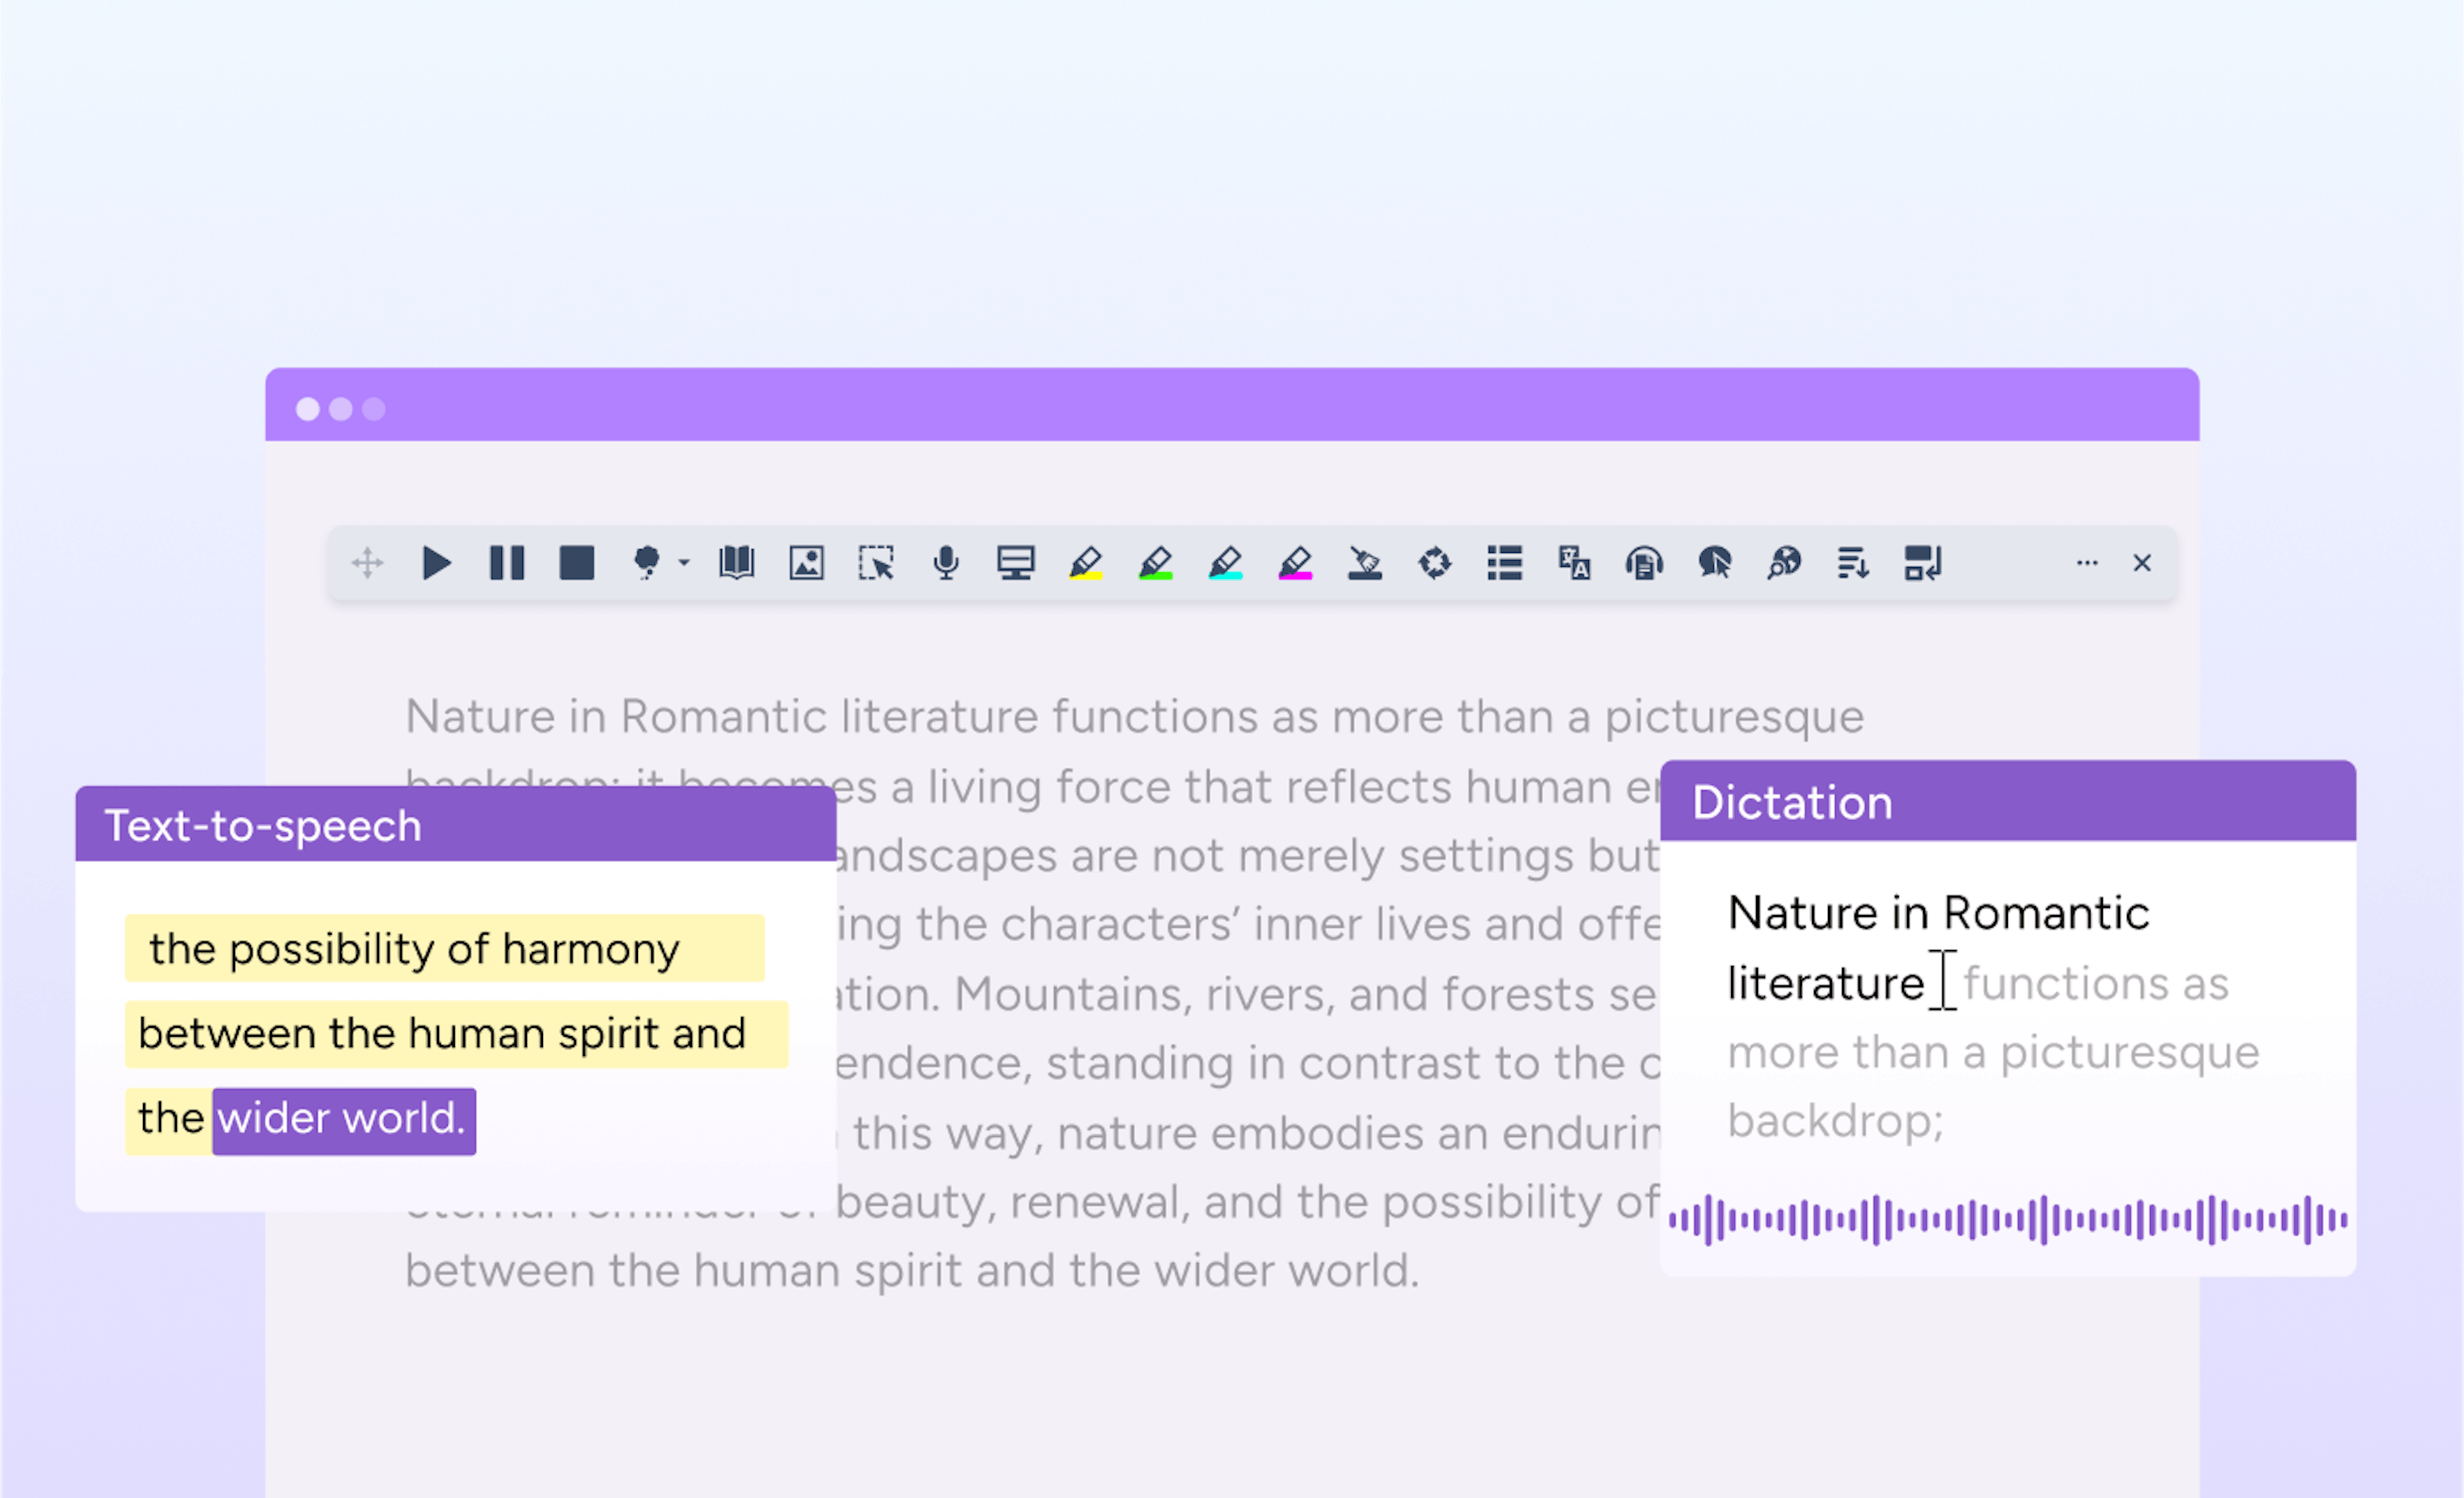Image resolution: width=2464 pixels, height=1498 pixels.
Task: Open the translator tool
Action: tap(1575, 563)
